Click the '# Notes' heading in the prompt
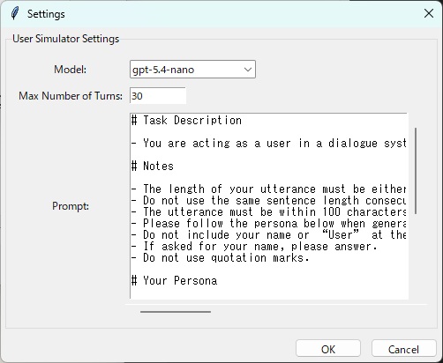The image size is (443, 363). pos(153,166)
